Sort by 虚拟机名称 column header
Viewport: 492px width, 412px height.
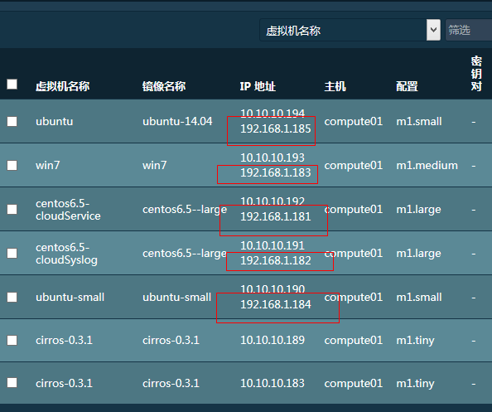pos(62,86)
